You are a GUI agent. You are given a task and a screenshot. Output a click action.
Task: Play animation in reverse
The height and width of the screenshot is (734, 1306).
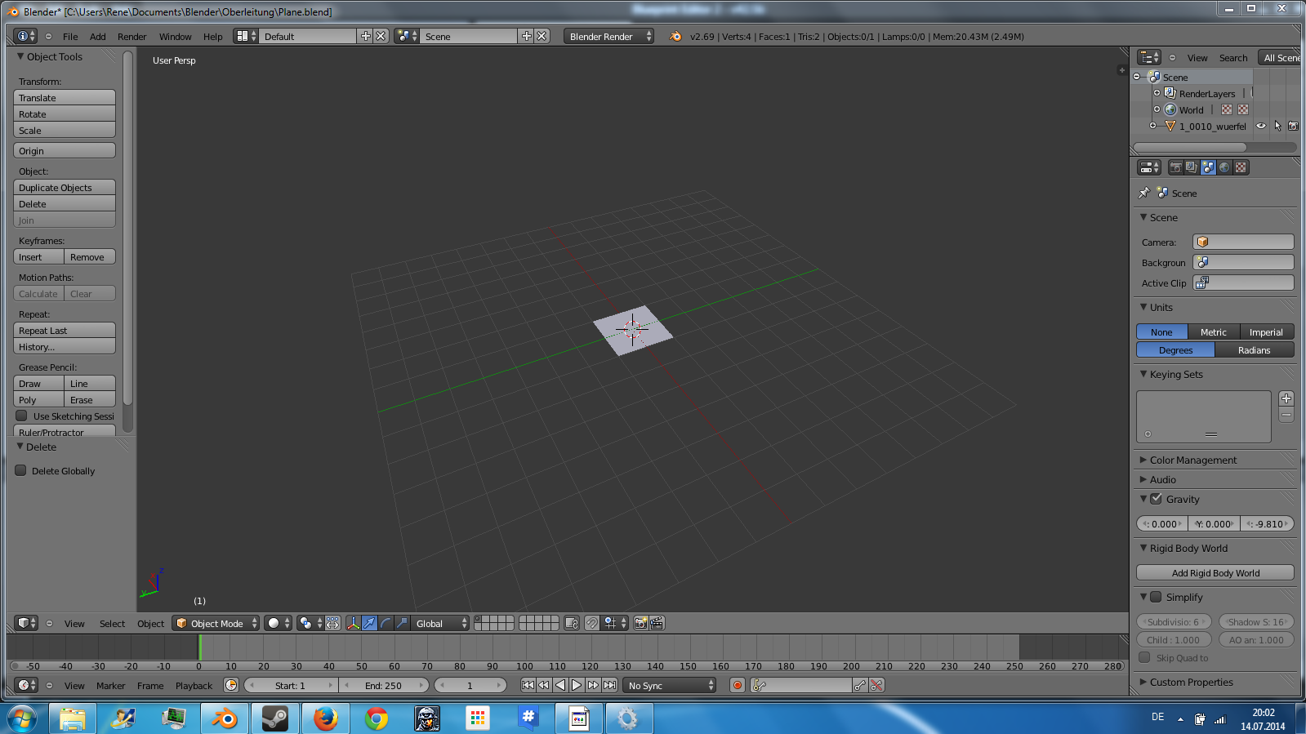click(x=560, y=685)
